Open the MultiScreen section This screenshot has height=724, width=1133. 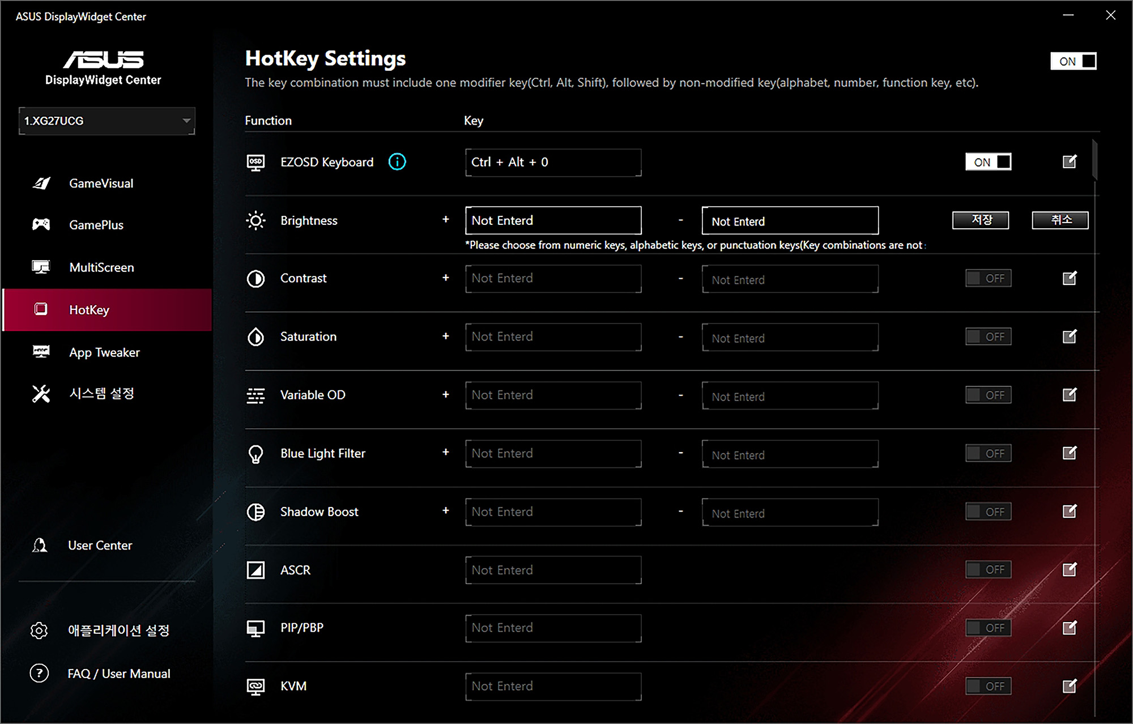pyautogui.click(x=101, y=267)
